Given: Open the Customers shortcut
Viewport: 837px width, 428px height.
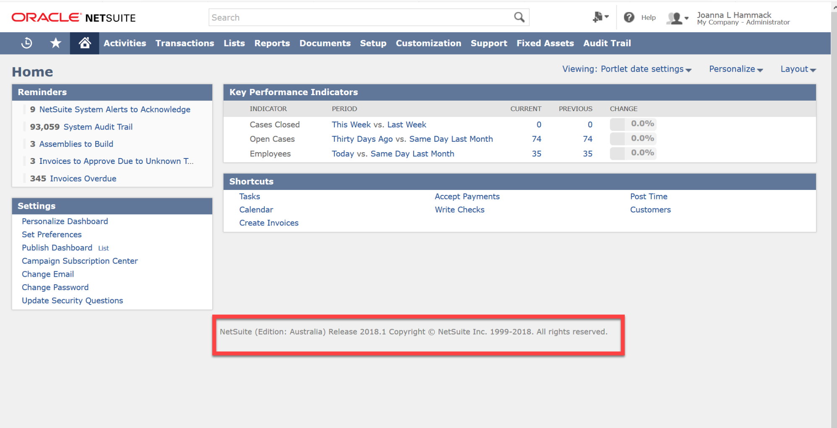Looking at the screenshot, I should (x=650, y=210).
